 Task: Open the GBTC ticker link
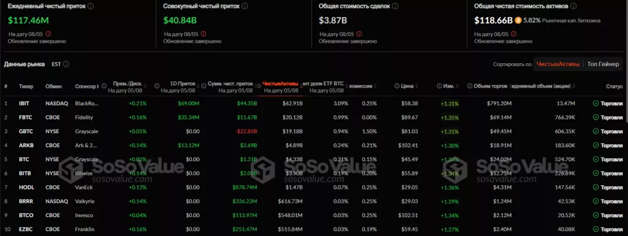pos(25,131)
